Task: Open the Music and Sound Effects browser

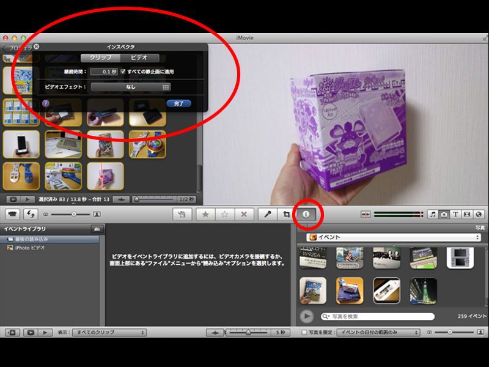Action: coord(433,215)
